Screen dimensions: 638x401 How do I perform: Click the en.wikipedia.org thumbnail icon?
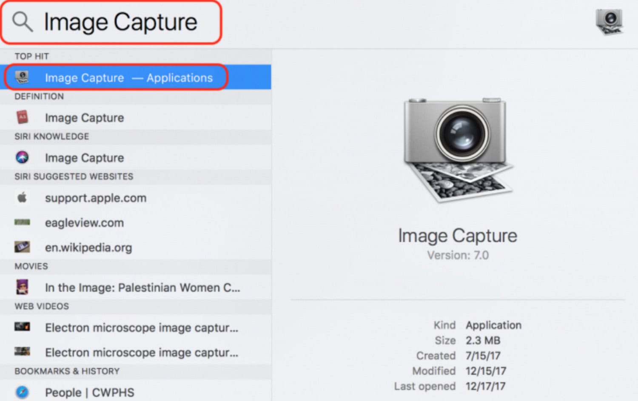[22, 247]
